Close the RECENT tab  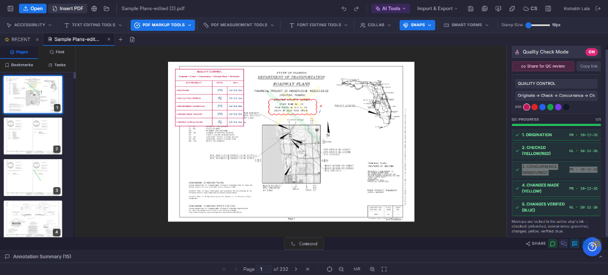coord(37,40)
